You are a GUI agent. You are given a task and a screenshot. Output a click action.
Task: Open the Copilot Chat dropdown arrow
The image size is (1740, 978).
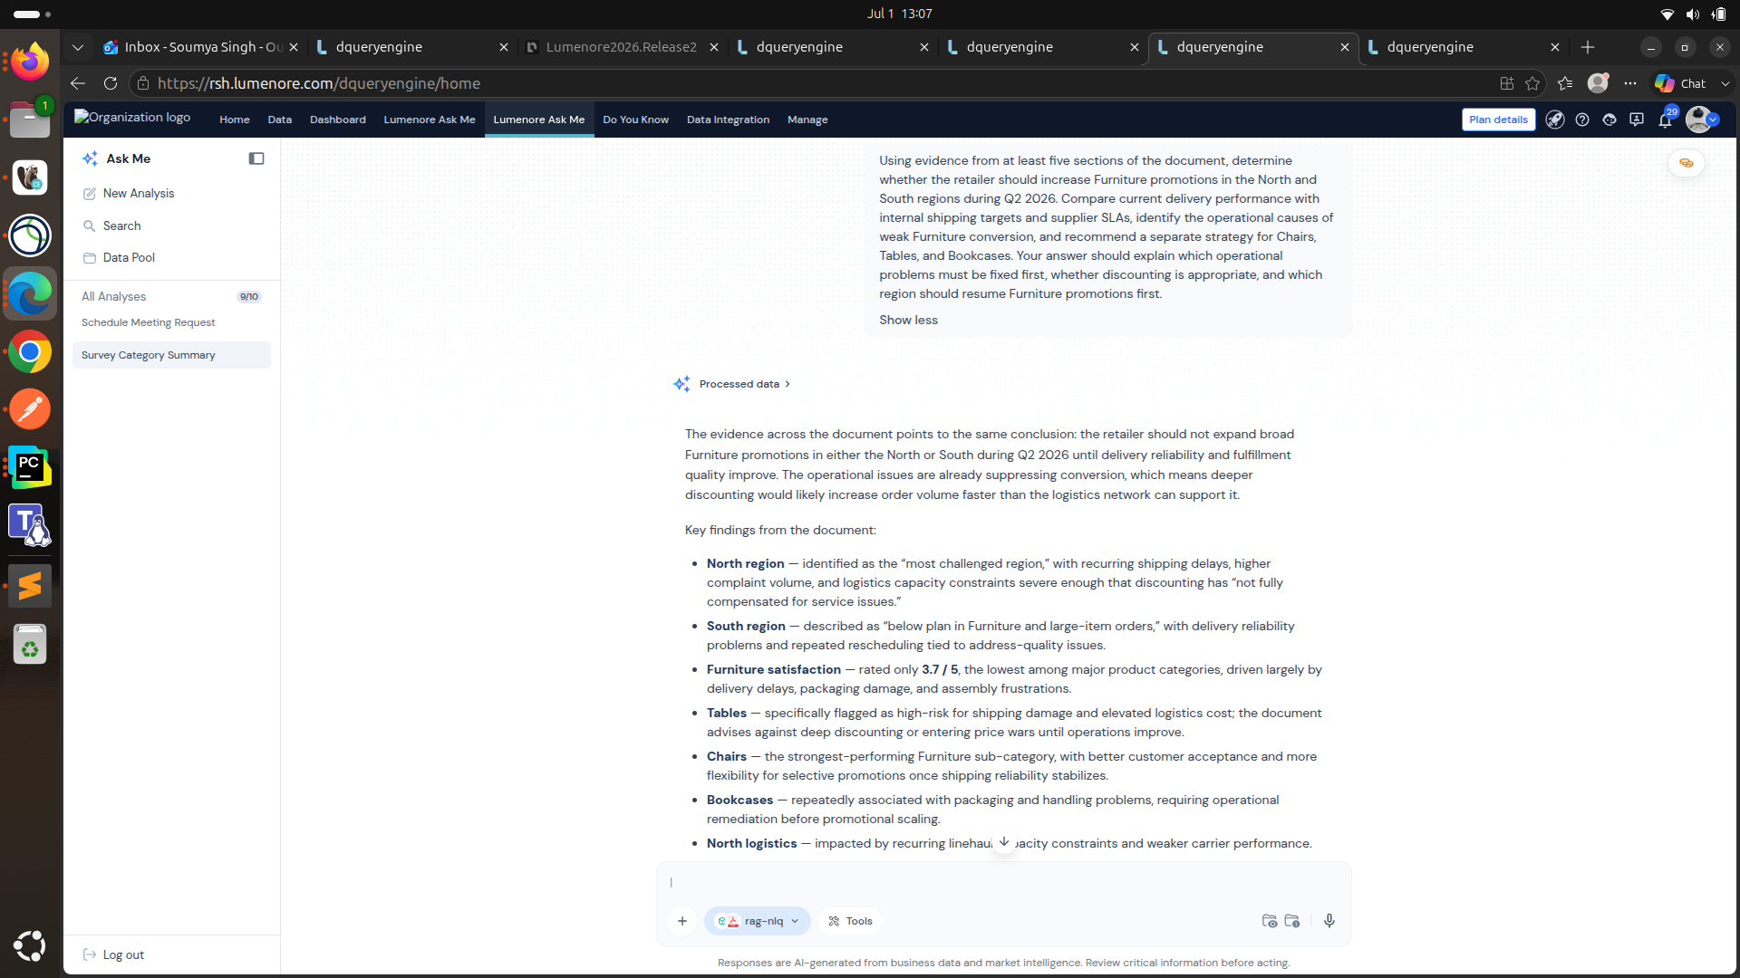click(1725, 83)
